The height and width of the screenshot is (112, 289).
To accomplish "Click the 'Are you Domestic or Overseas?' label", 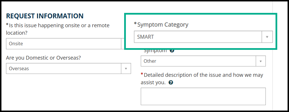I will click(x=44, y=58).
